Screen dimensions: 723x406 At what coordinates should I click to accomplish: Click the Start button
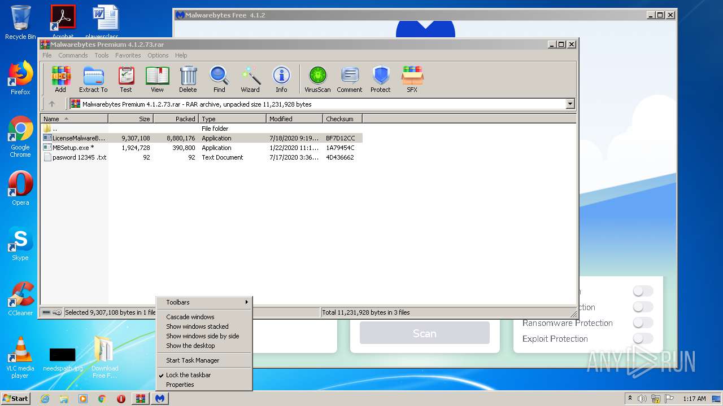click(16, 399)
